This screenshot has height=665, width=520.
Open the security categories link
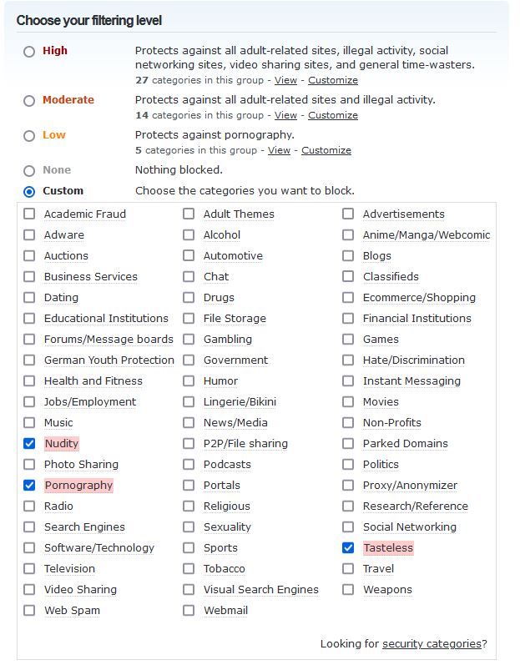click(x=432, y=644)
